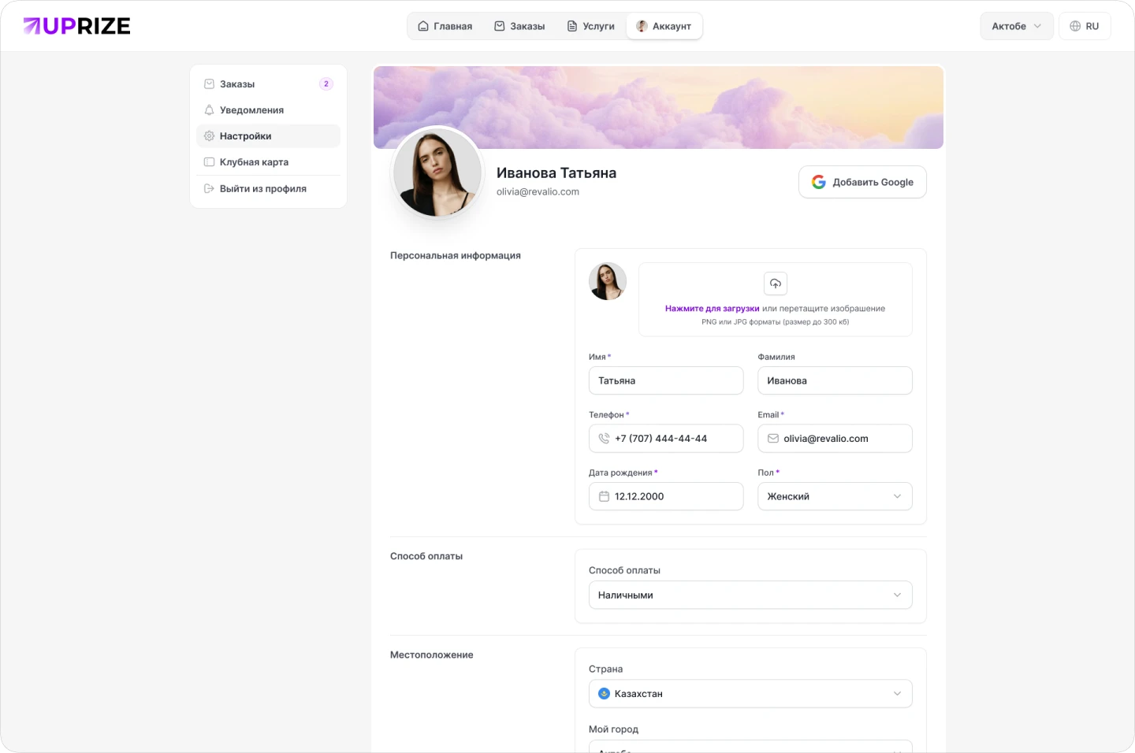
Task: Click the calendar icon in birth date field
Action: 604,496
